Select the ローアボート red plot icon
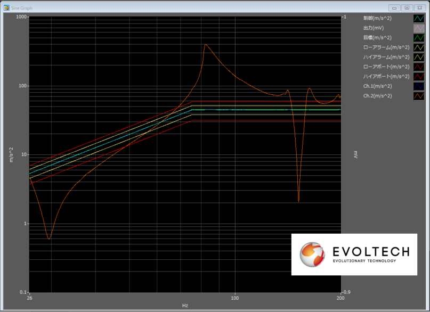 coord(419,67)
